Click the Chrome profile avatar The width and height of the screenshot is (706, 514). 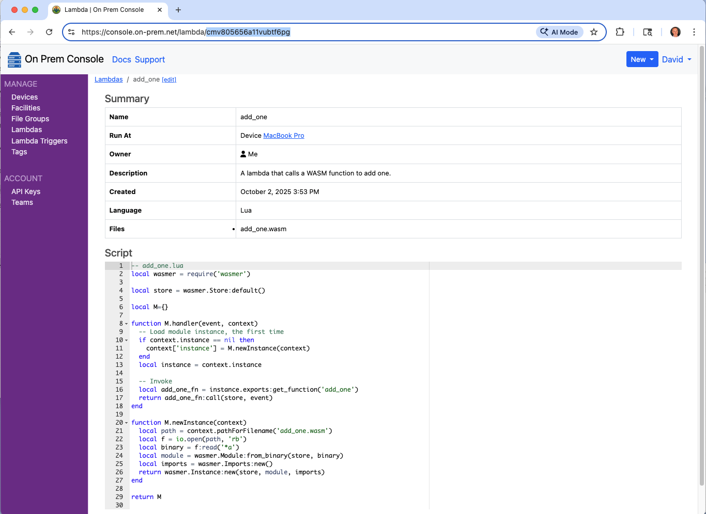[675, 32]
